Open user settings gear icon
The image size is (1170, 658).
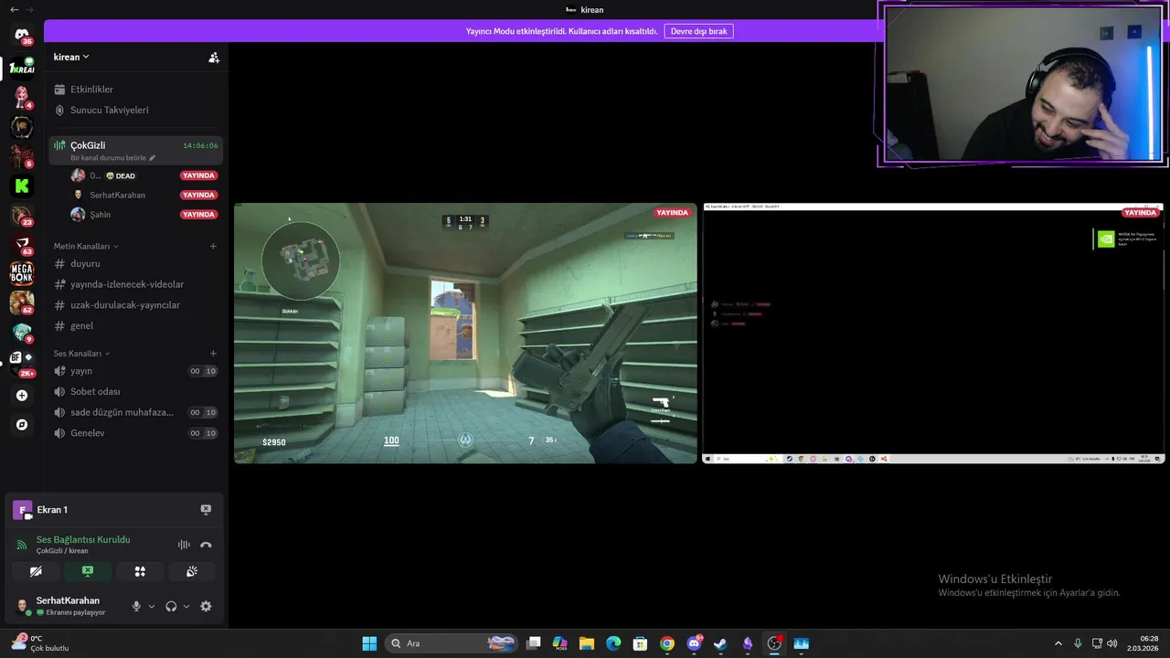[x=206, y=606]
